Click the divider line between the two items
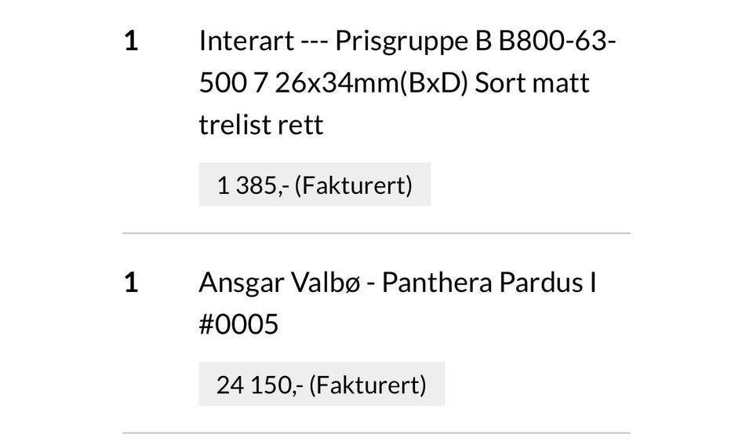753x442 pixels. coord(376,233)
